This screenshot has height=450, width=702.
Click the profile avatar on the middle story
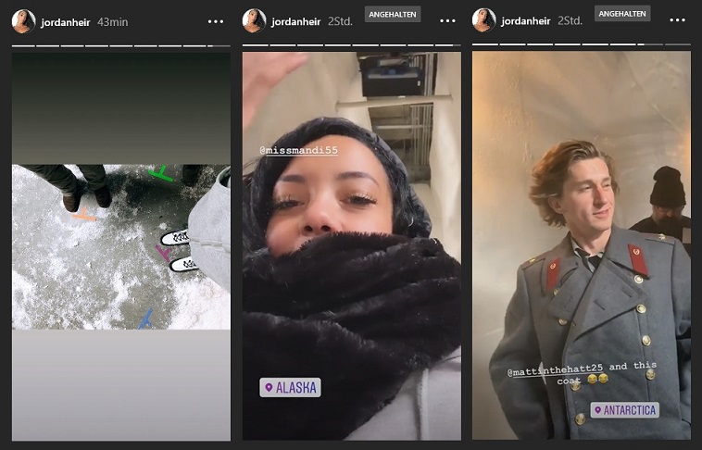(254, 20)
